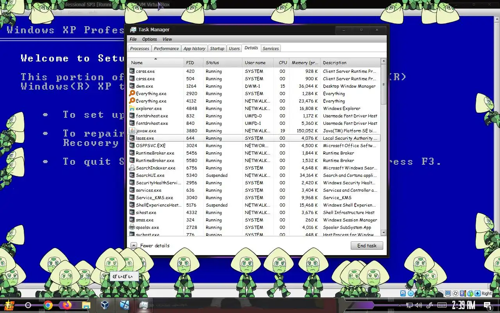Switch to the Services tab

(x=271, y=49)
